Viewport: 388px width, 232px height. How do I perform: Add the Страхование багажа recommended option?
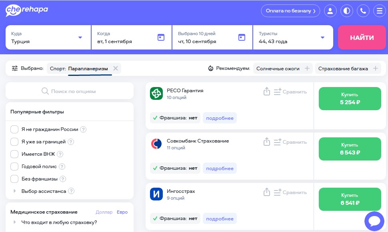tap(375, 68)
